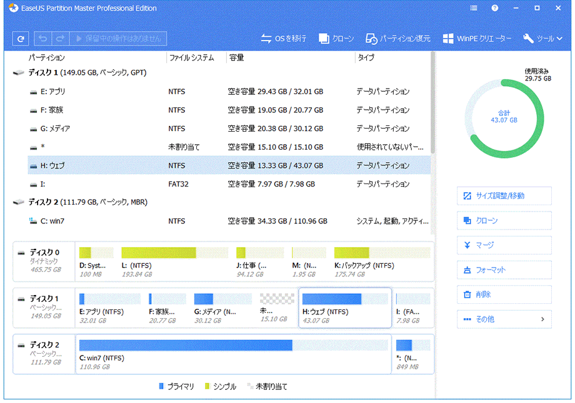Select I: (FA... block in disk map
Viewport: 575px width, 403px height.
coord(413,309)
